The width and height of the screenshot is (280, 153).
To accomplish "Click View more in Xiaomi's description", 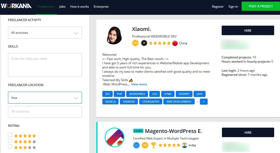I will coord(139,84).
